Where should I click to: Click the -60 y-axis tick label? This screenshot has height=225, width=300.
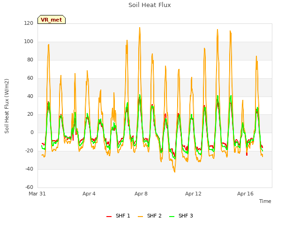[x=29, y=187]
